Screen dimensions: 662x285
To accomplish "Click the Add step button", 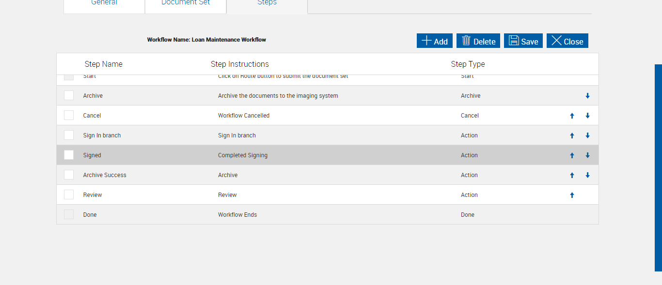I will point(435,41).
